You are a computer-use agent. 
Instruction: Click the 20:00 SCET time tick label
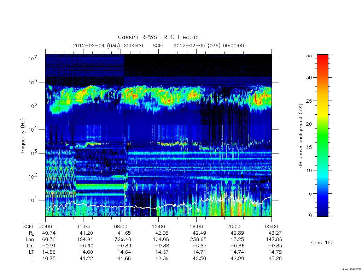[234, 227]
